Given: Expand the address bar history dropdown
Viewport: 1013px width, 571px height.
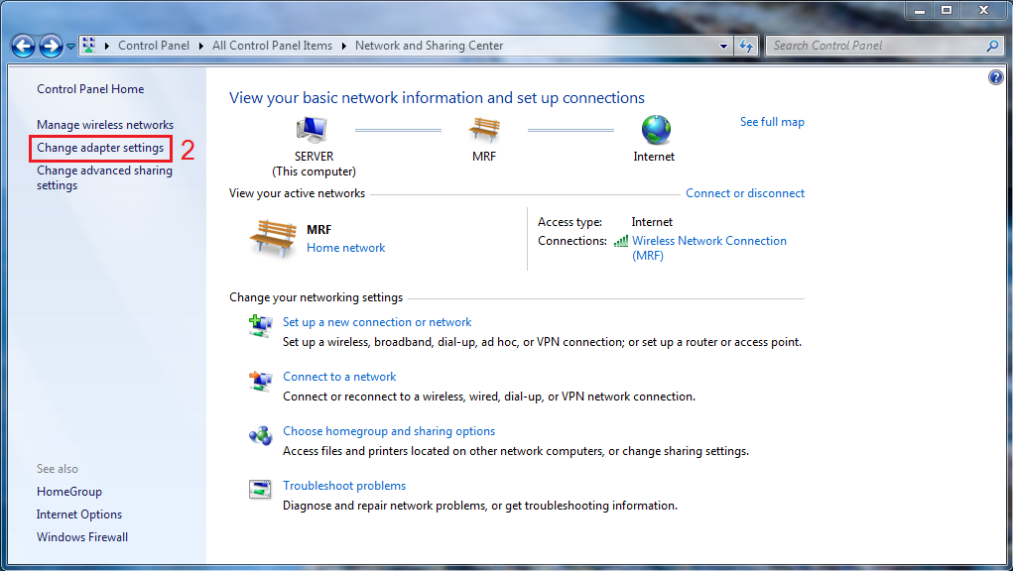Looking at the screenshot, I should 724,46.
